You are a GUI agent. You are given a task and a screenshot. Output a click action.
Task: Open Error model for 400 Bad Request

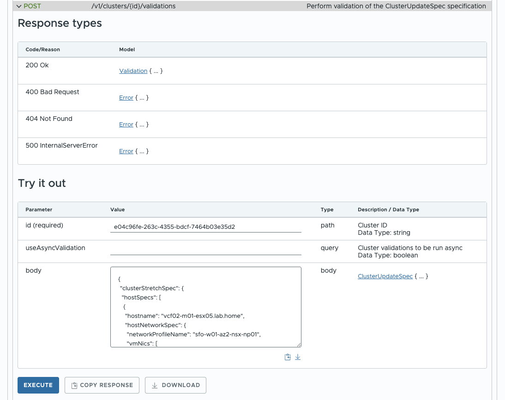pyautogui.click(x=126, y=98)
